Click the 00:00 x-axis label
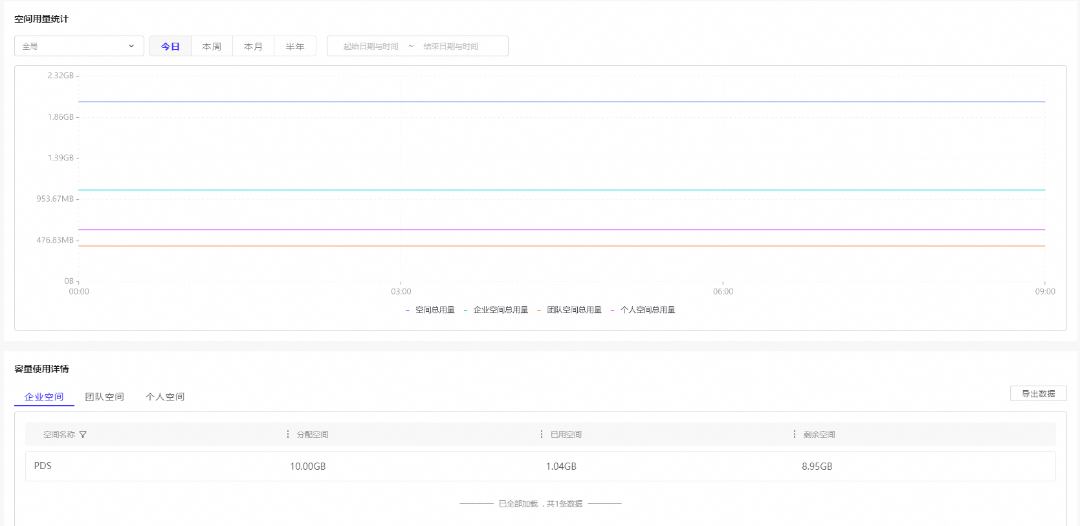 point(79,292)
